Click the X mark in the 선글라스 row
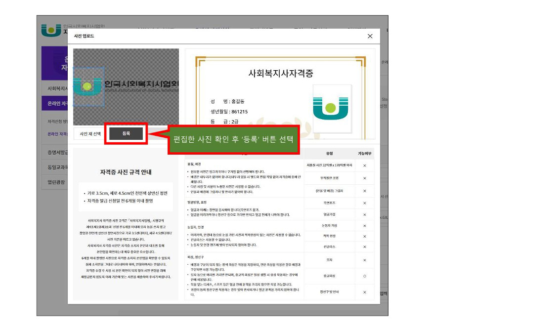Viewport: 555px width, 331px height. point(365,247)
